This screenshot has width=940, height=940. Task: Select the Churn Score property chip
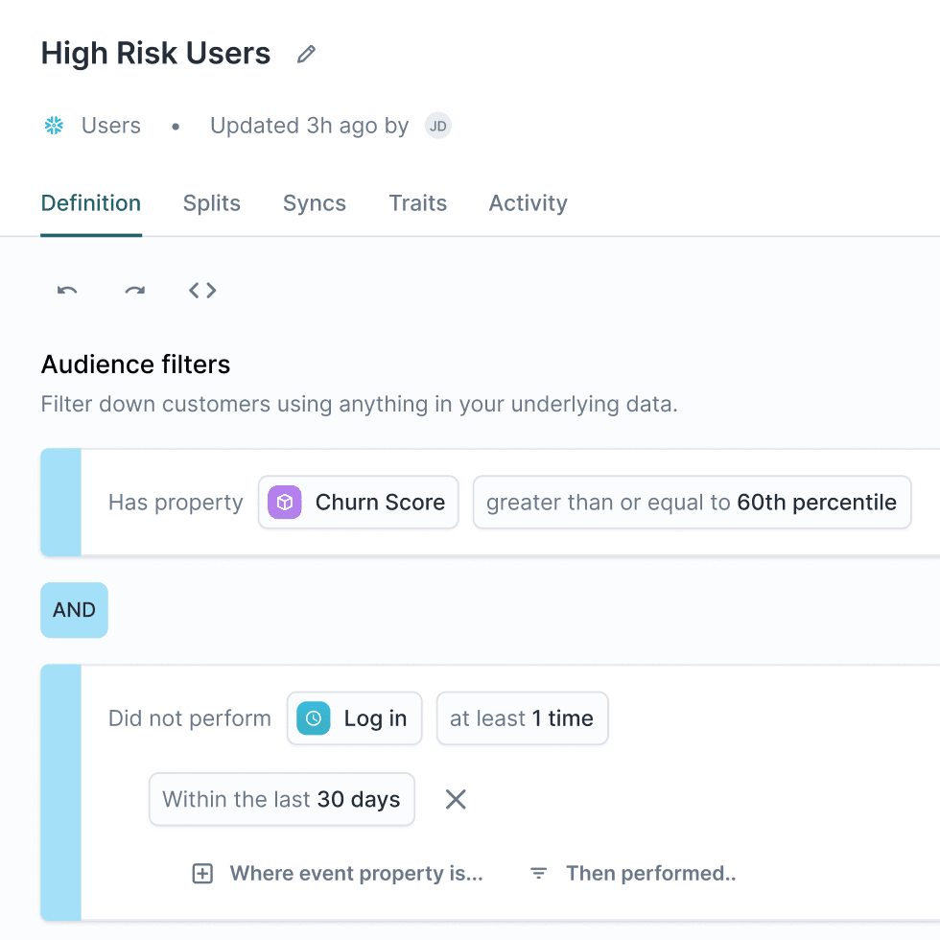(358, 502)
